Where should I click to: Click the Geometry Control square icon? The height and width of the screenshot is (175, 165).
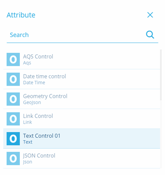[x=13, y=99]
